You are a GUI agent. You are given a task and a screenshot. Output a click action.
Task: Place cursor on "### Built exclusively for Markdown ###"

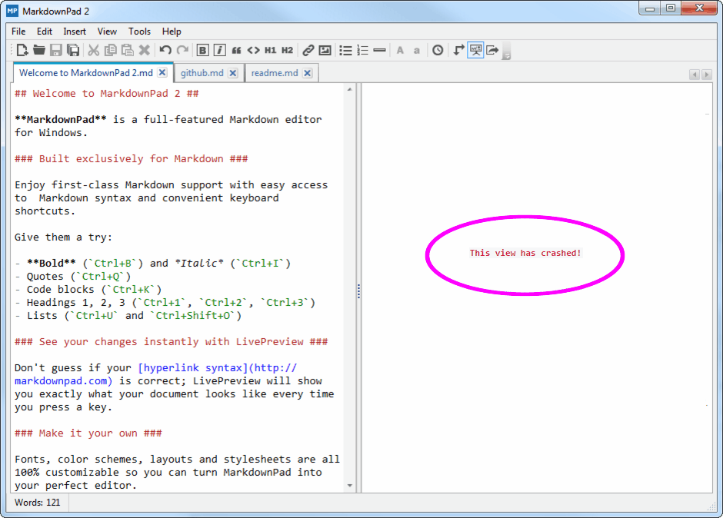[132, 159]
